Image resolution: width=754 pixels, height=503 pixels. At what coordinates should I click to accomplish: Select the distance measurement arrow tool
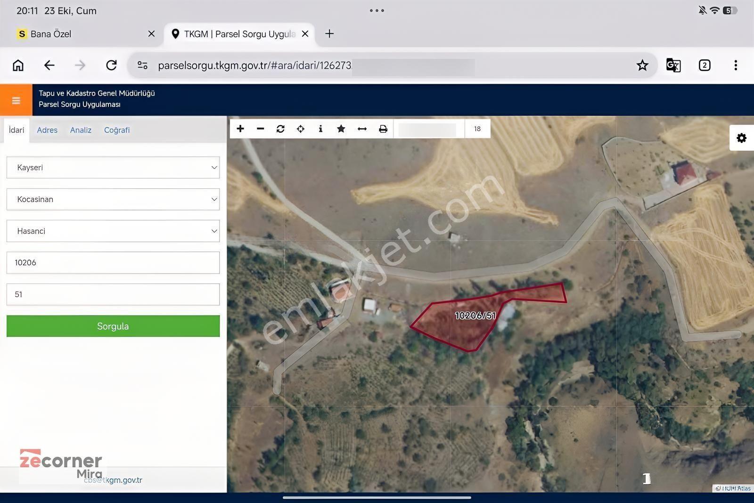(x=362, y=129)
